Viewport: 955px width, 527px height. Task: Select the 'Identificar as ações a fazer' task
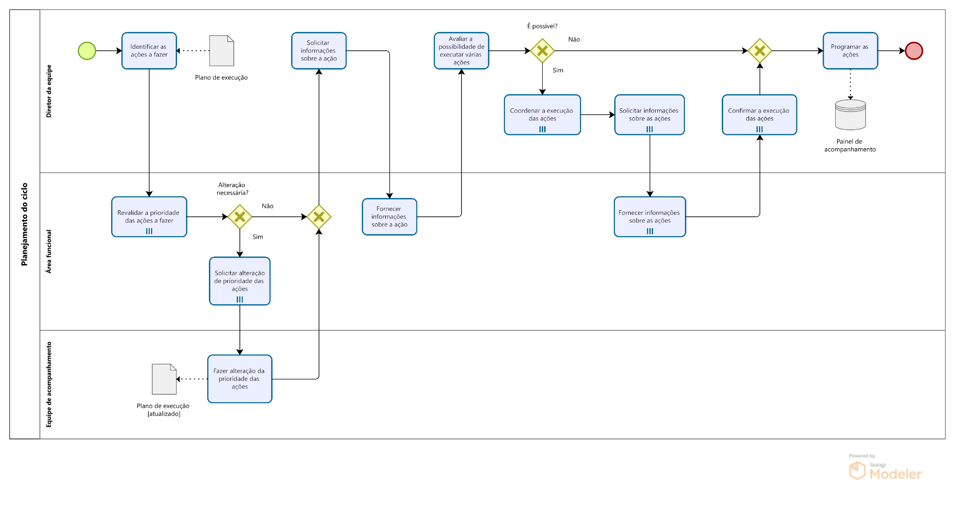click(x=149, y=51)
